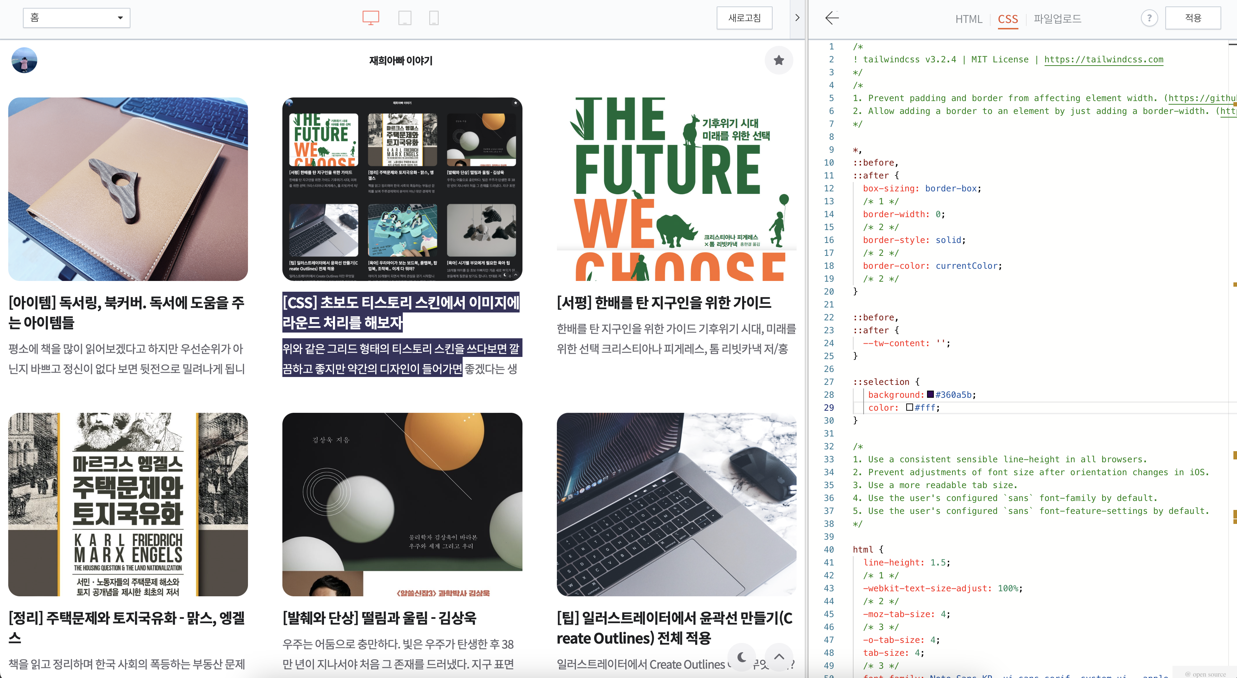Switch to the HTML tab
This screenshot has height=678, width=1237.
point(969,19)
